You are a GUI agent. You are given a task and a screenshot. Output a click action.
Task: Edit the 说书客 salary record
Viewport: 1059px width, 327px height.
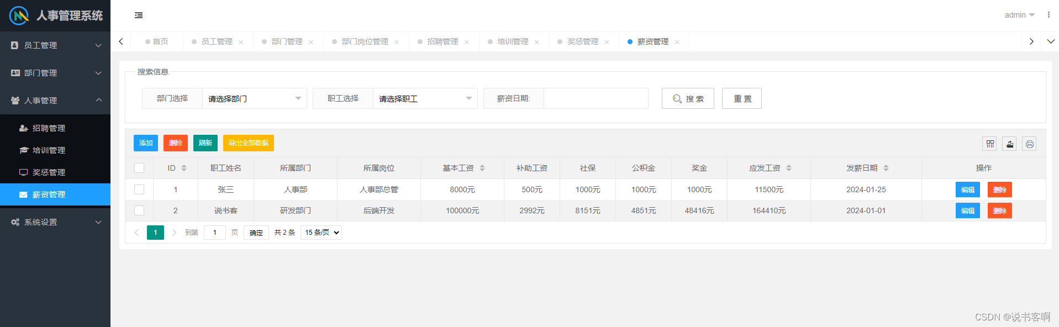pyautogui.click(x=968, y=210)
